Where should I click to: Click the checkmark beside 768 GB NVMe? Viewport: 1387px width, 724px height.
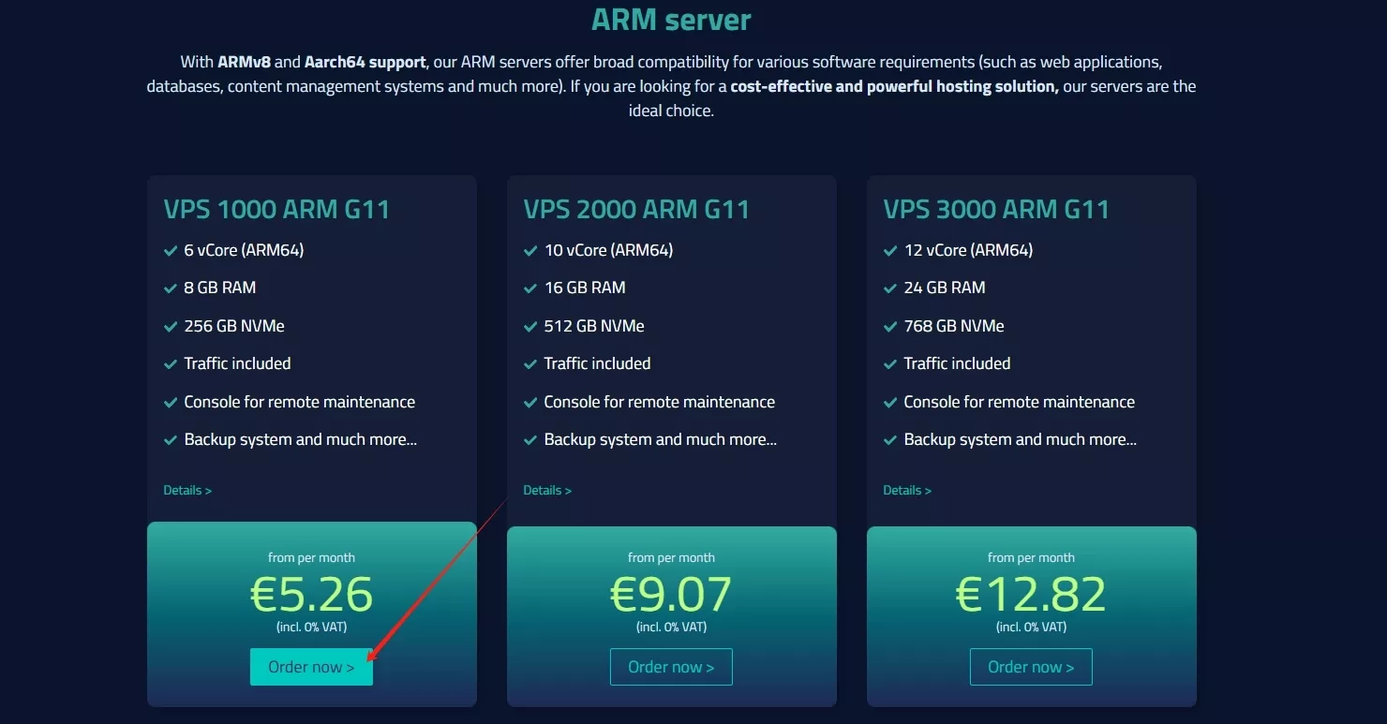coord(890,327)
